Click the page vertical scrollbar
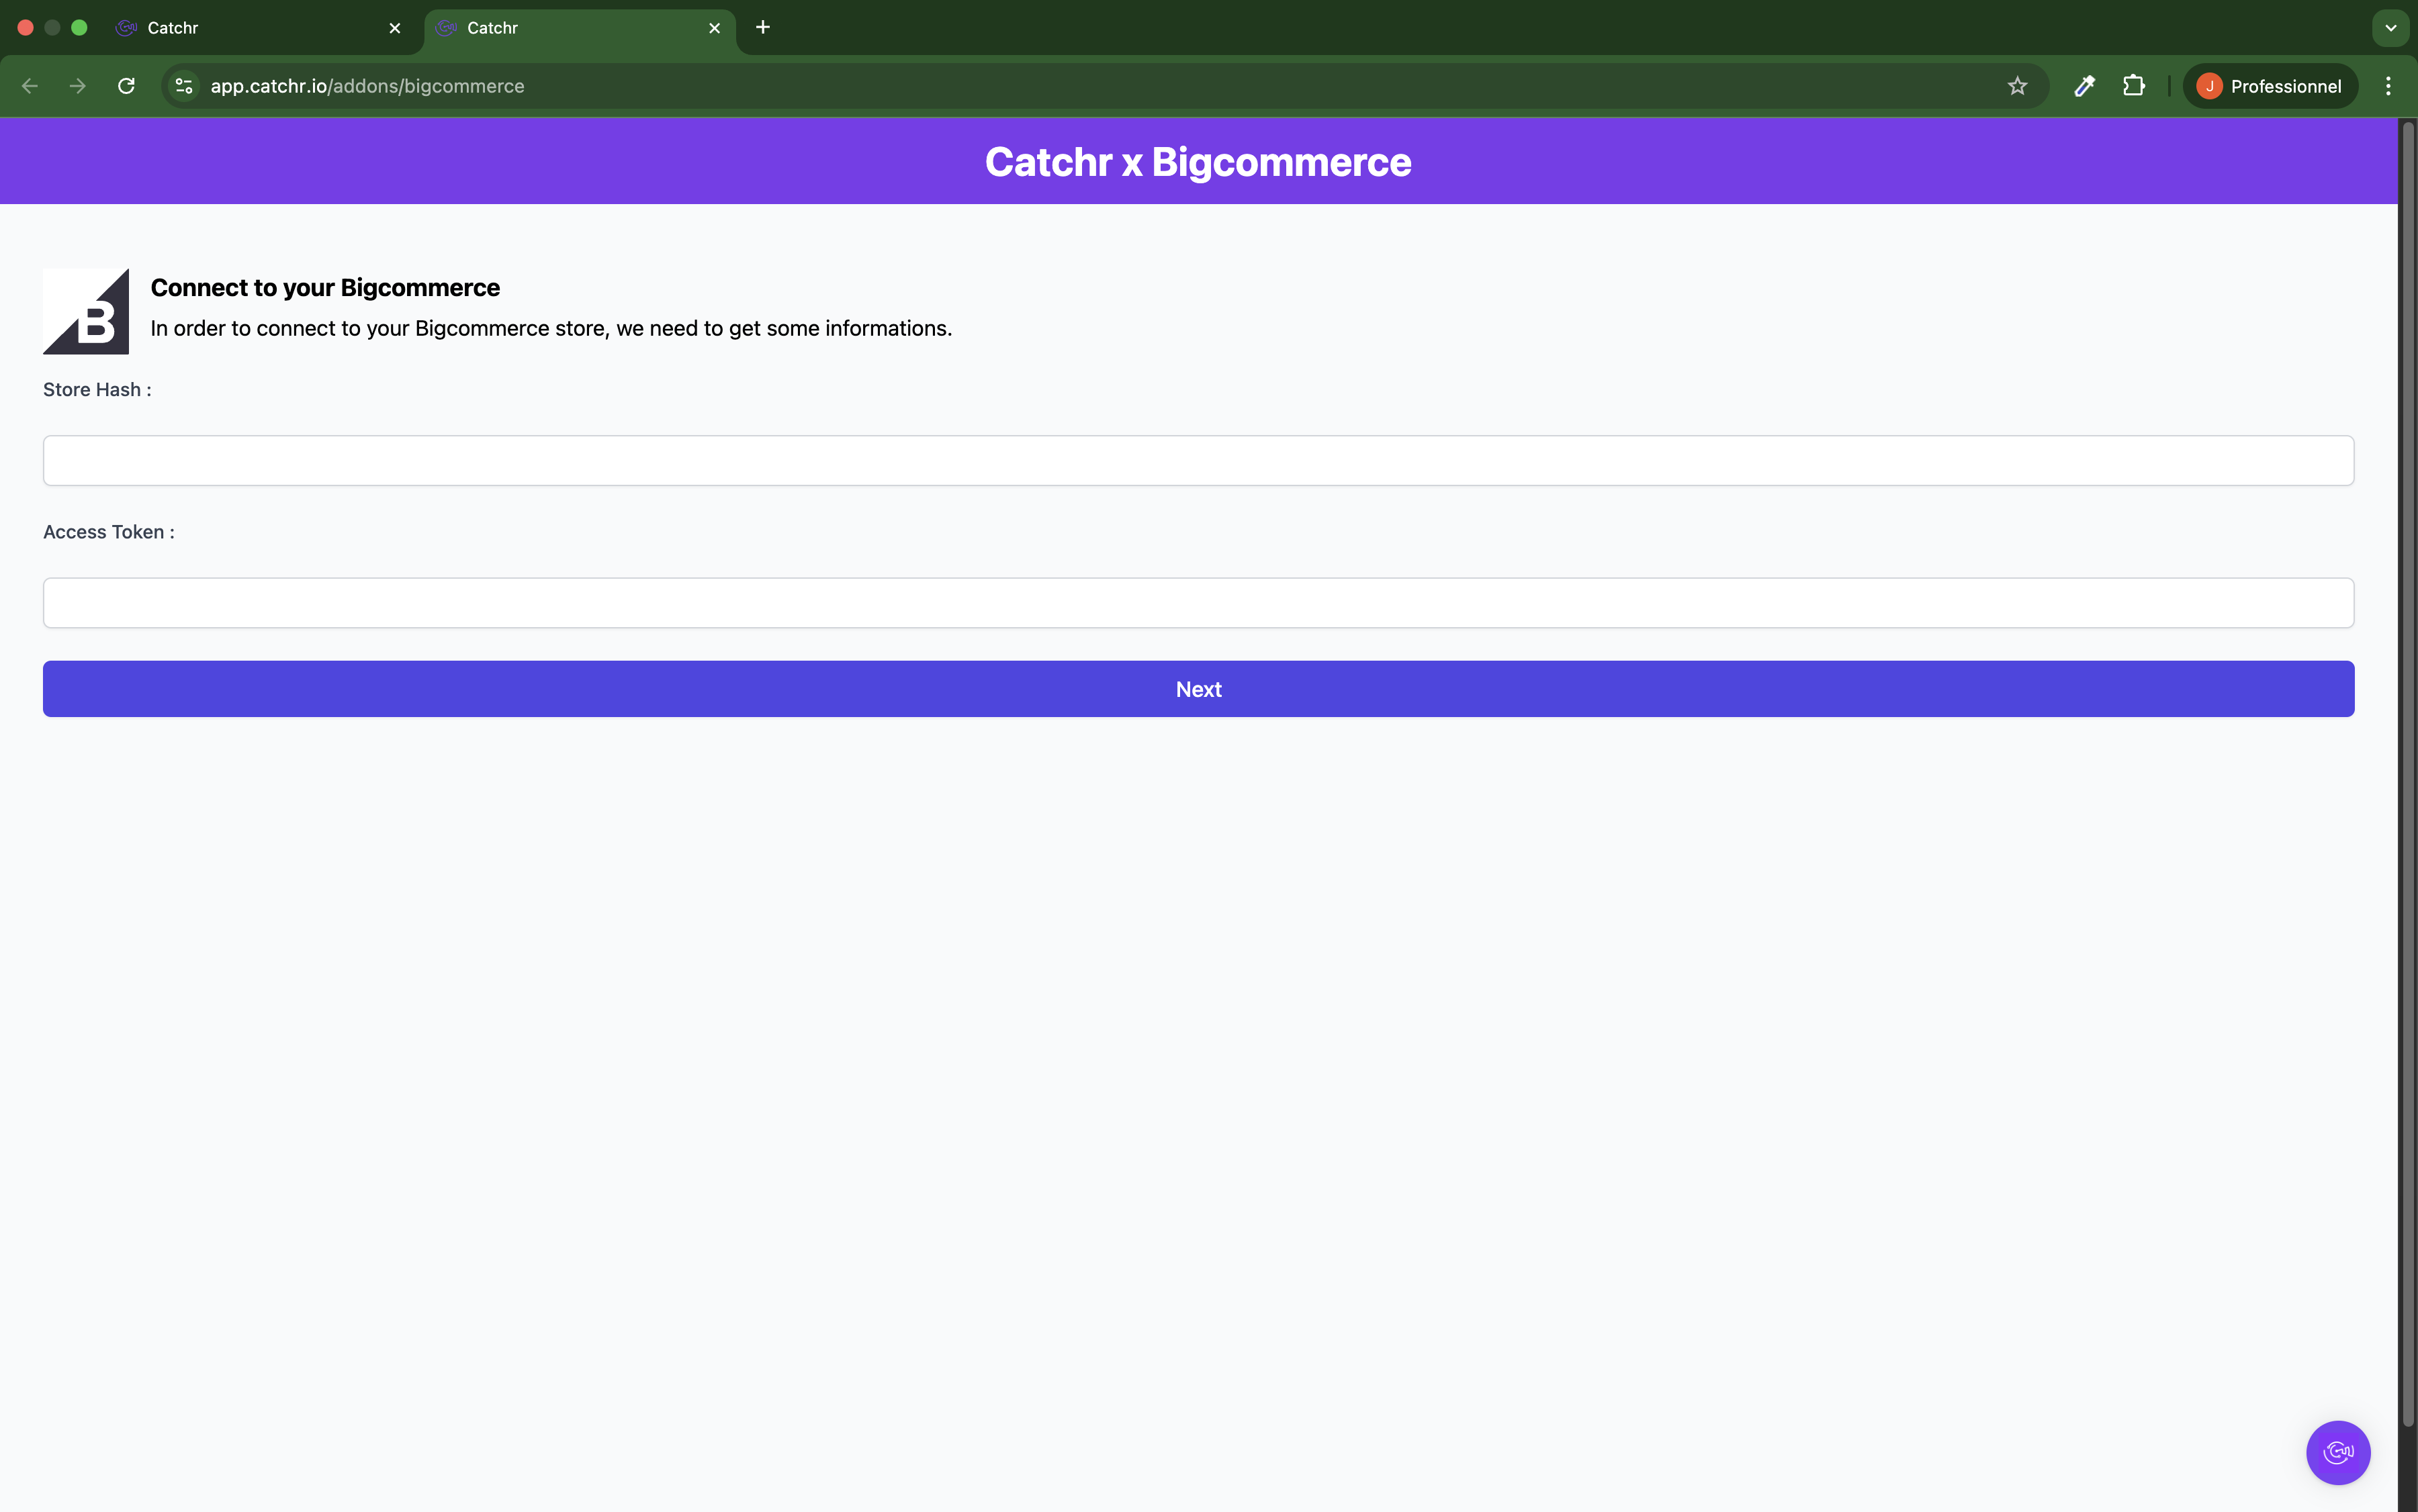The width and height of the screenshot is (2418, 1512). click(2408, 775)
